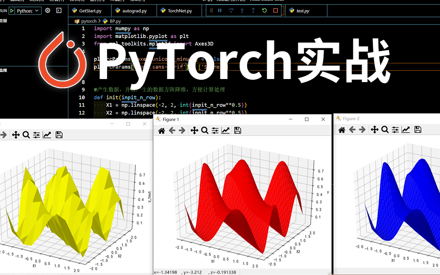Start debugging with the green play button
Viewport: 440px width, 275px height.
12,11
